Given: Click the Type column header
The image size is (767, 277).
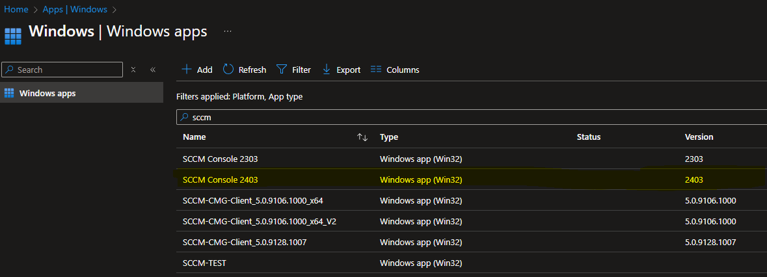Looking at the screenshot, I should point(389,137).
